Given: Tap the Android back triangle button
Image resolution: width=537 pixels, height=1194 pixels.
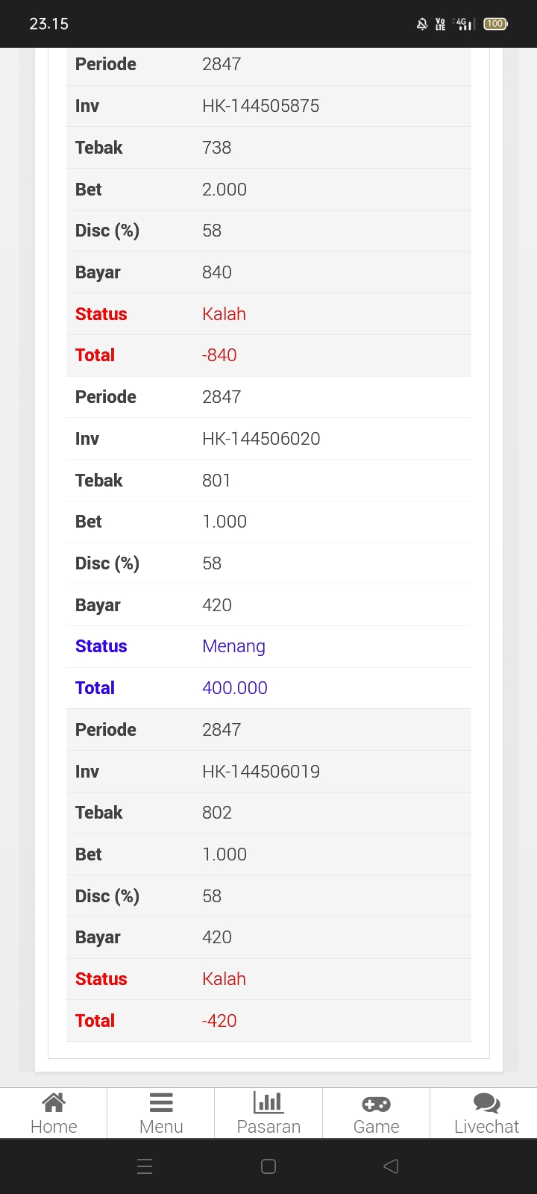Looking at the screenshot, I should (x=391, y=1166).
